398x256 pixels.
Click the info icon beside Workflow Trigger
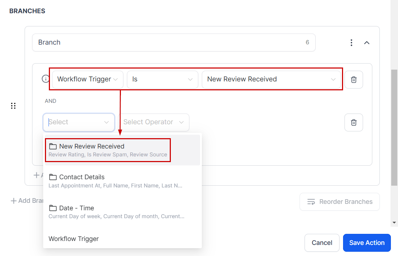tap(45, 79)
